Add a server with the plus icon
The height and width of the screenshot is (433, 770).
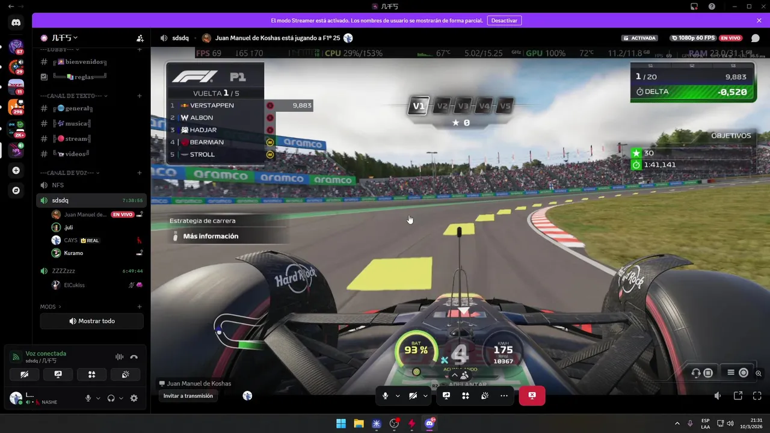(16, 170)
